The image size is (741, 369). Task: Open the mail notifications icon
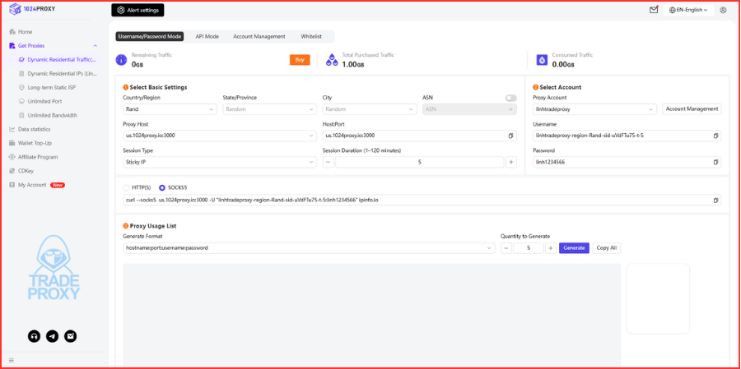[654, 9]
